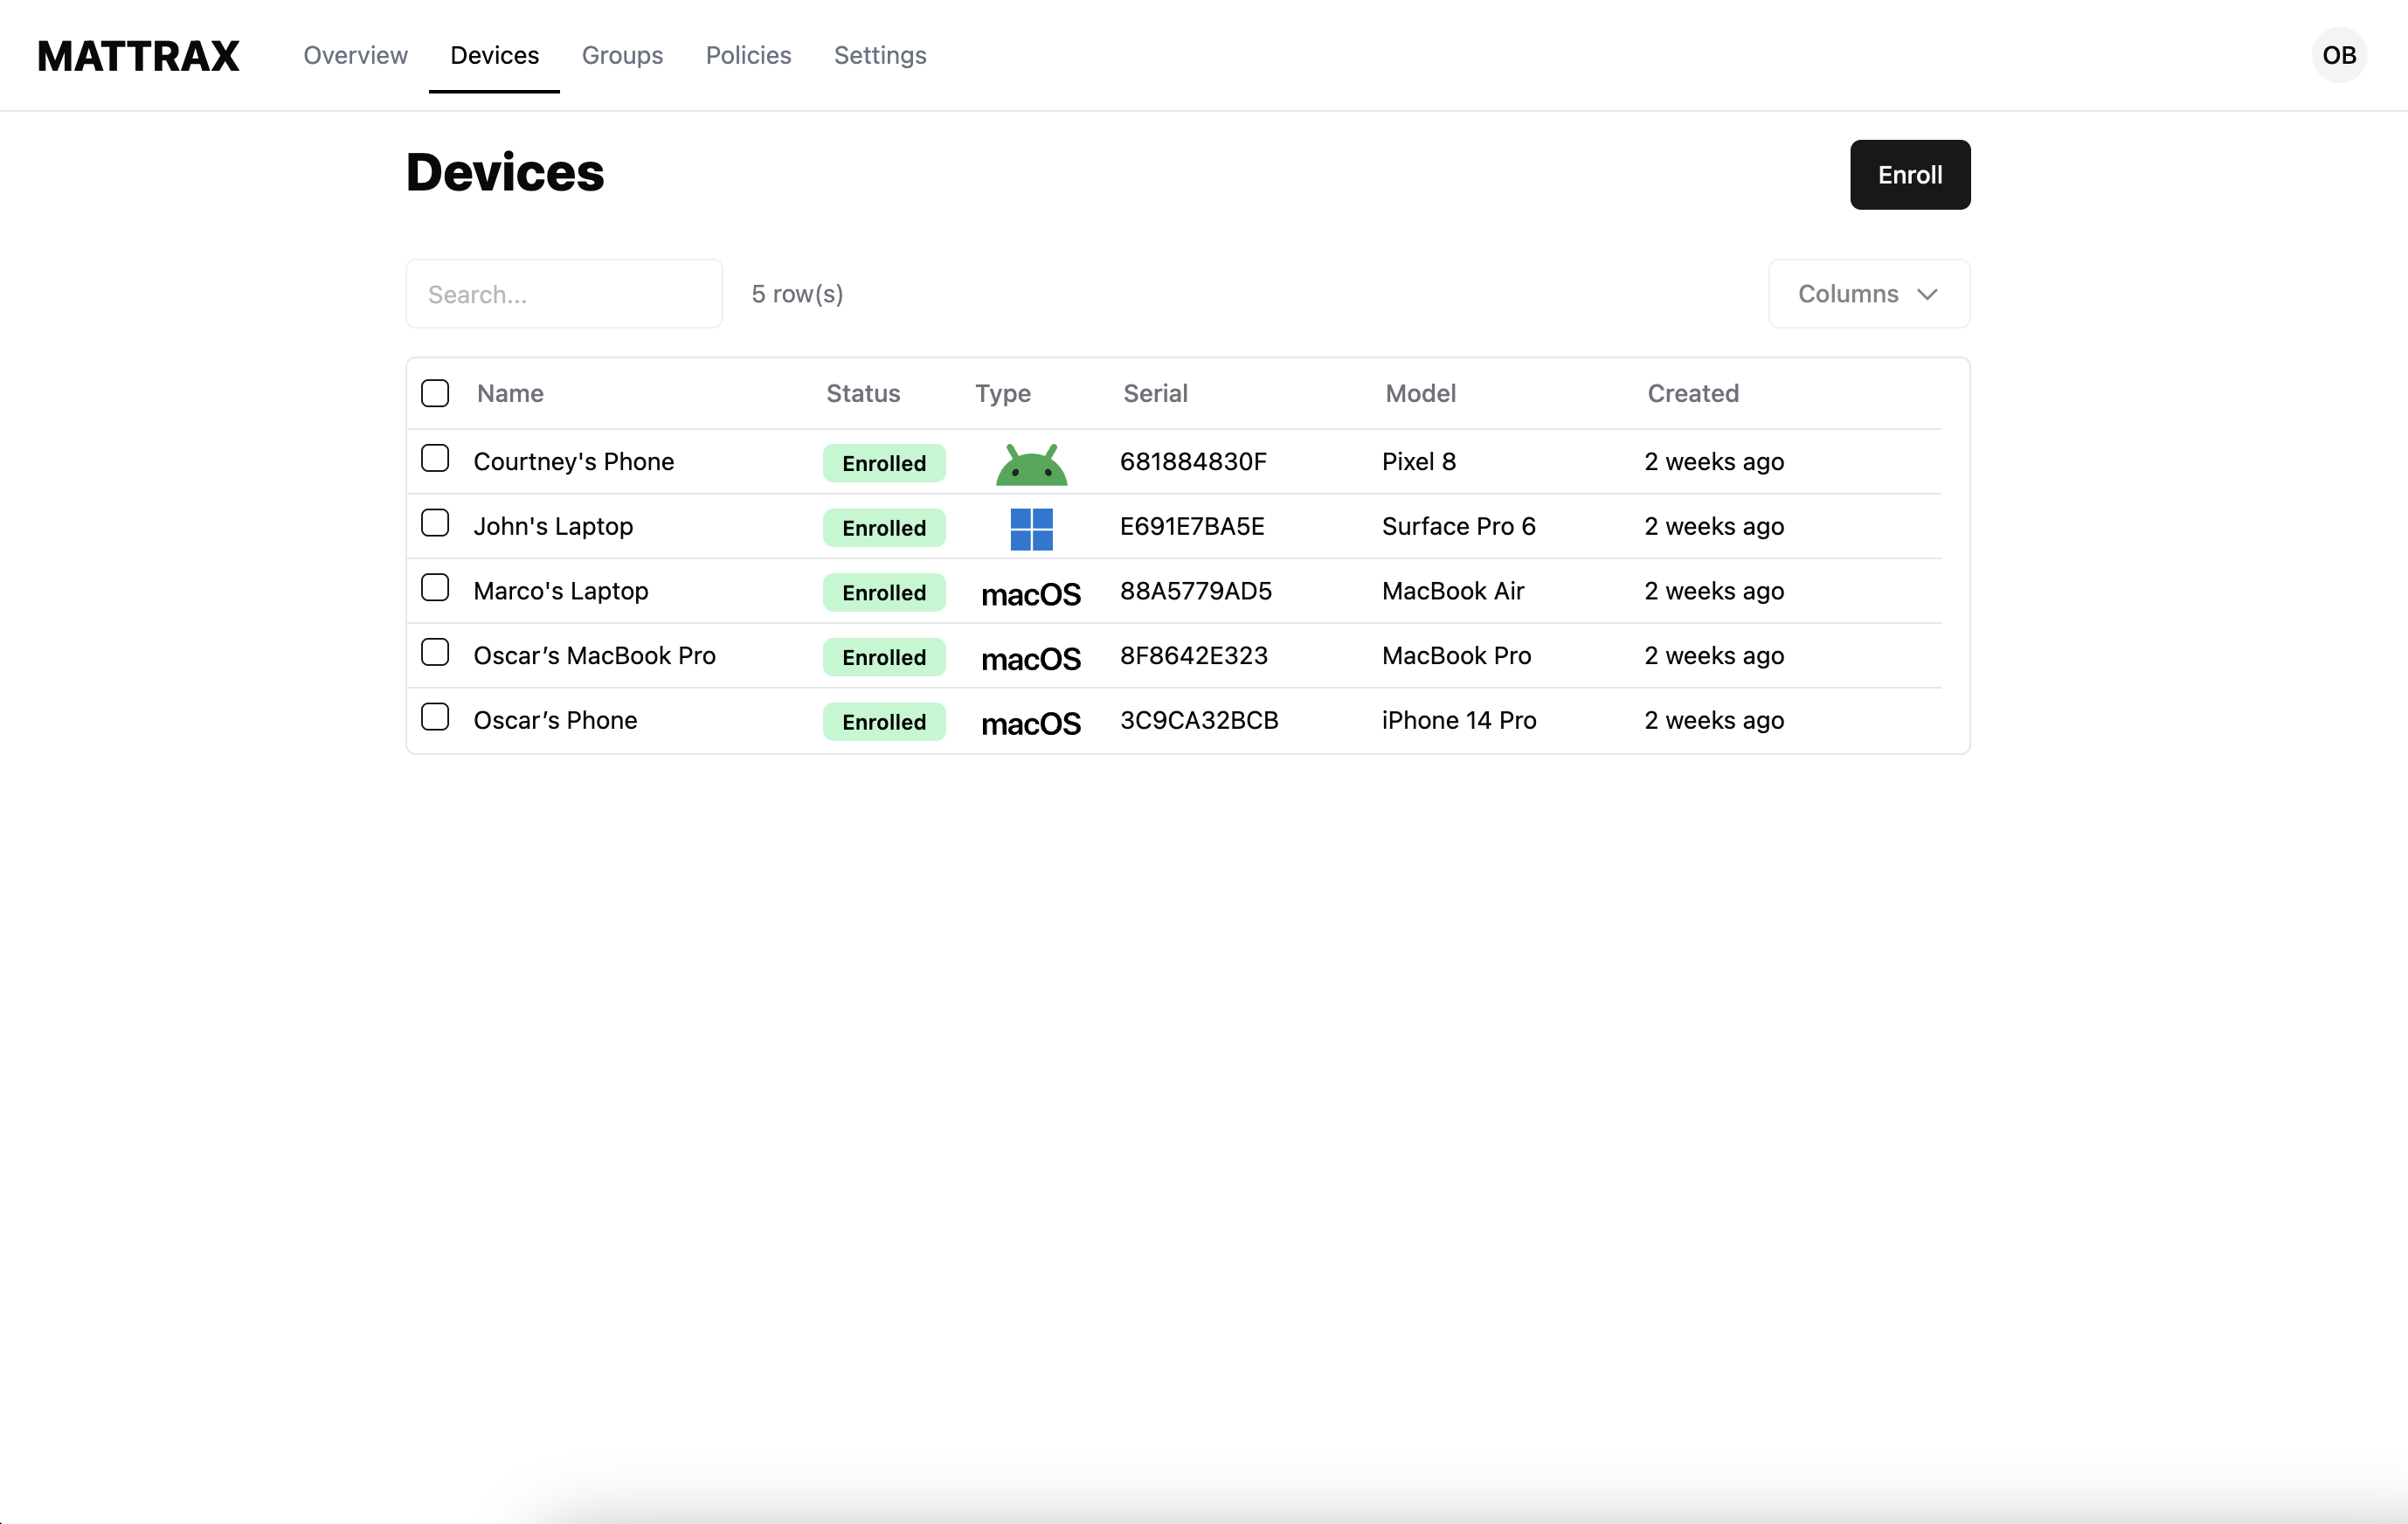2408x1524 pixels.
Task: Click the macOS icon for Oscar's MacBook Pro
Action: coord(1031,658)
